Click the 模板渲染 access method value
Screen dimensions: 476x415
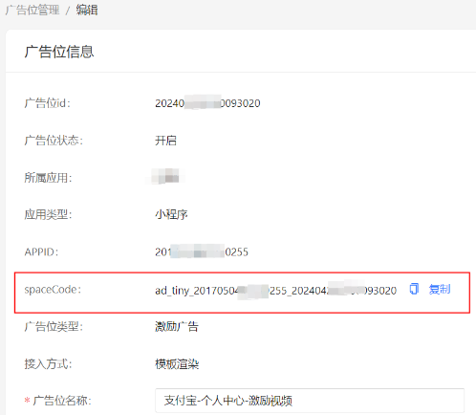coord(177,363)
